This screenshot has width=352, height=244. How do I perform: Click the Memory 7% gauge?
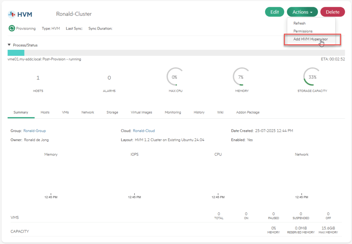point(241,77)
